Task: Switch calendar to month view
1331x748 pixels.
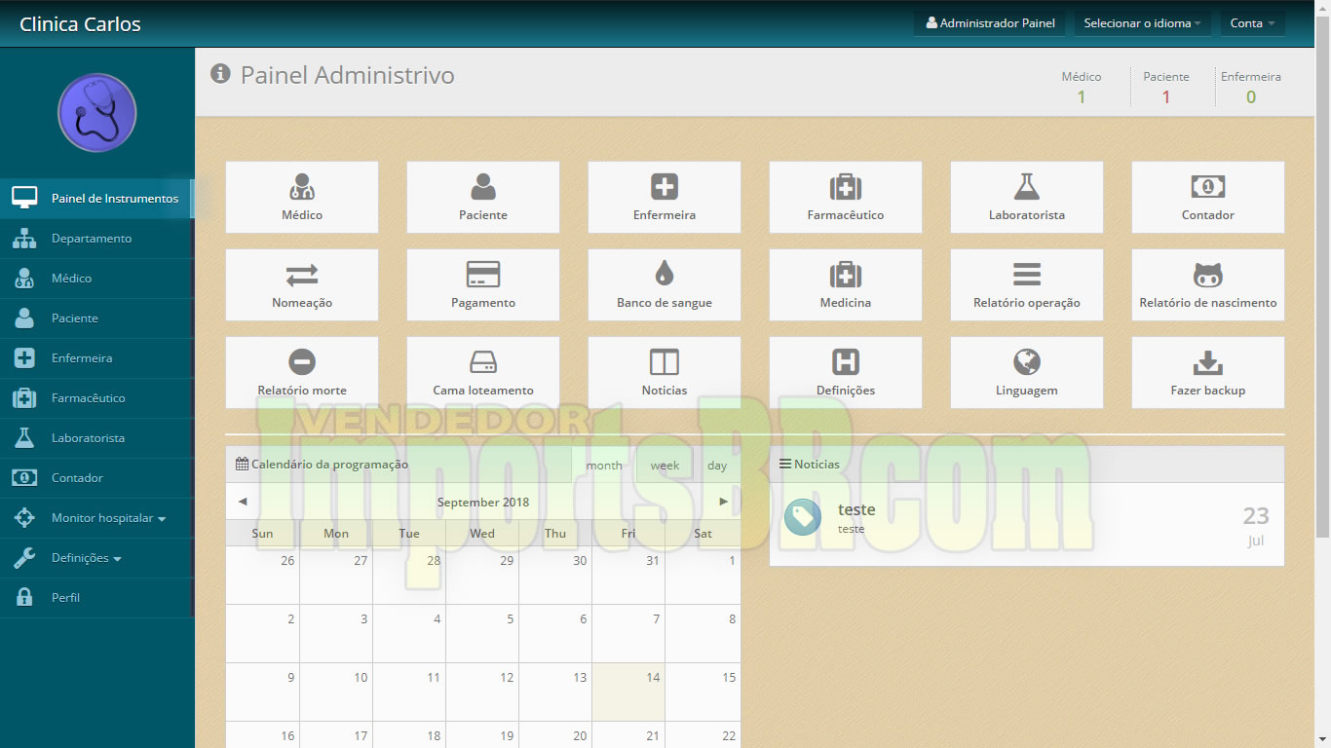Action: (x=604, y=465)
